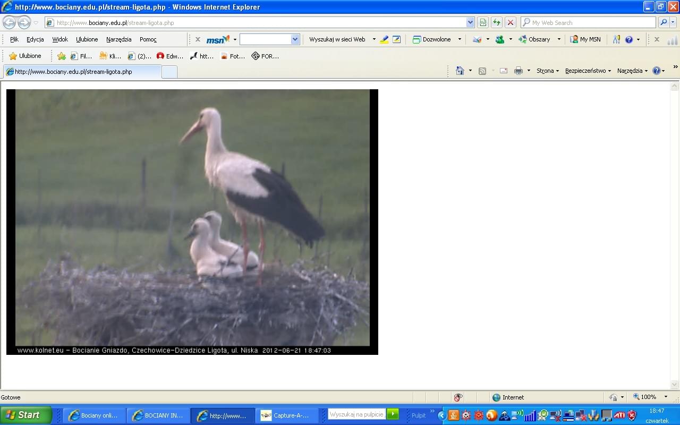Viewport: 680px width, 425px height.
Task: Click the vertical scrollbar down arrow
Action: click(675, 385)
